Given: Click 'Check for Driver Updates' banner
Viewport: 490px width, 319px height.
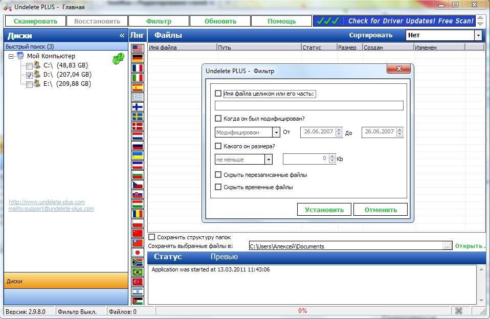Looking at the screenshot, I should point(394,21).
